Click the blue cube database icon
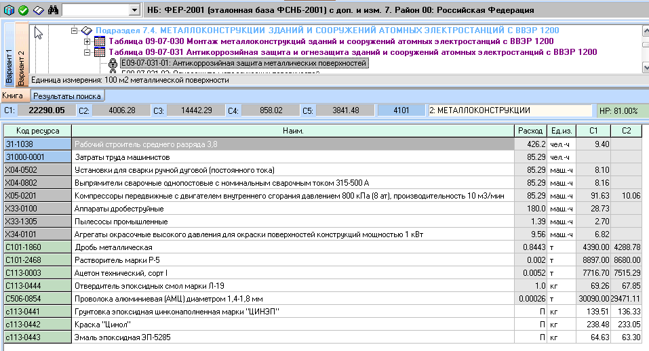649x351 pixels. coord(9,10)
